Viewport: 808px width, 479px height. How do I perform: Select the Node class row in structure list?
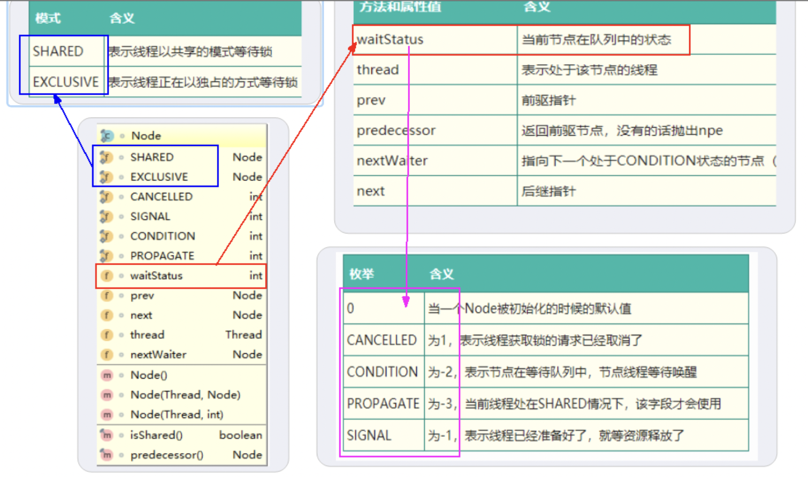182,136
